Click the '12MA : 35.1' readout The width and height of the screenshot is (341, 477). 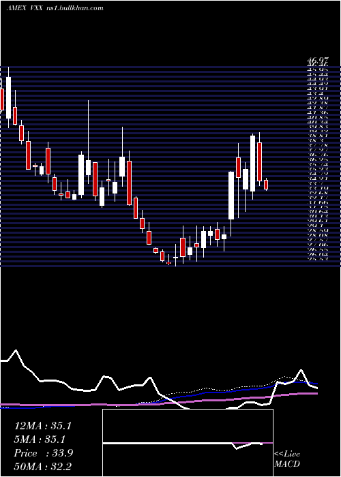[42, 426]
